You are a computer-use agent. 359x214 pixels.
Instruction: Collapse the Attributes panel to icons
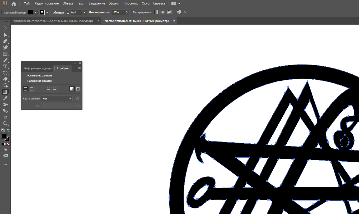click(75, 63)
